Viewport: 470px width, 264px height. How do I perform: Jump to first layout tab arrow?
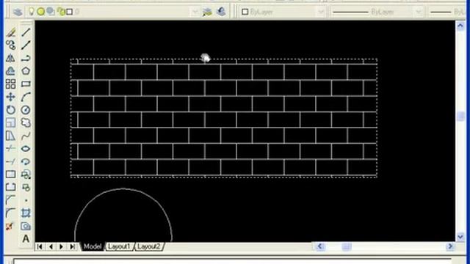point(40,246)
